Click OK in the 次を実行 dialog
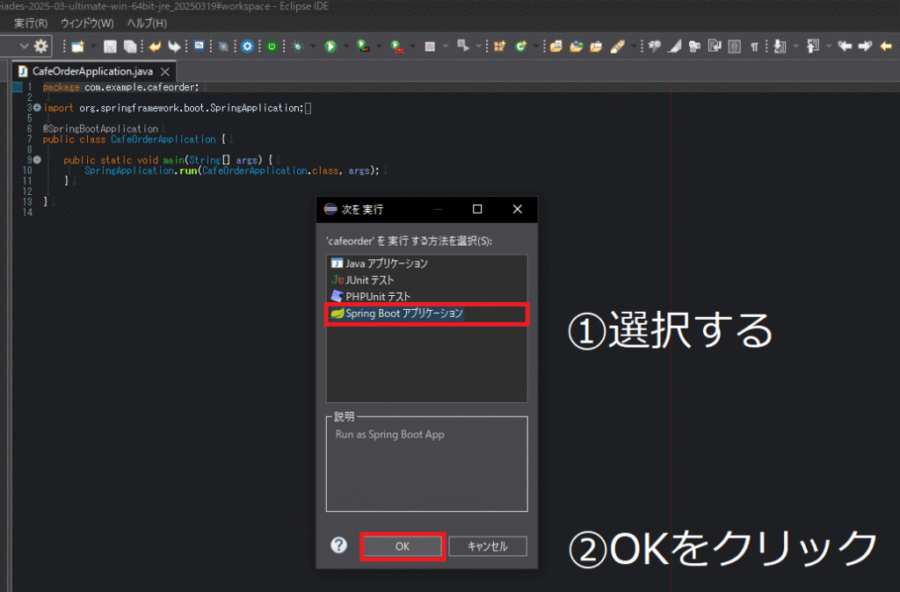The width and height of the screenshot is (900, 592). pyautogui.click(x=403, y=546)
